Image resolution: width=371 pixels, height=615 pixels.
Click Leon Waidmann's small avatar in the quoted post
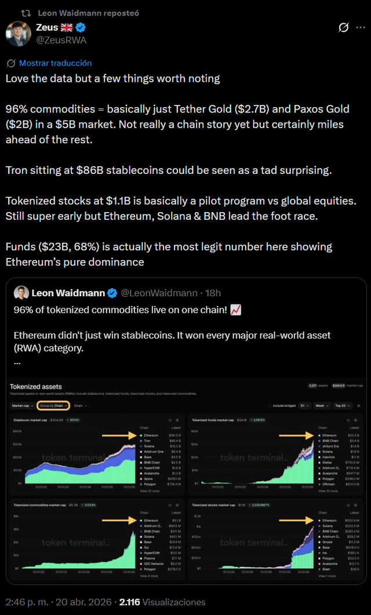point(21,293)
